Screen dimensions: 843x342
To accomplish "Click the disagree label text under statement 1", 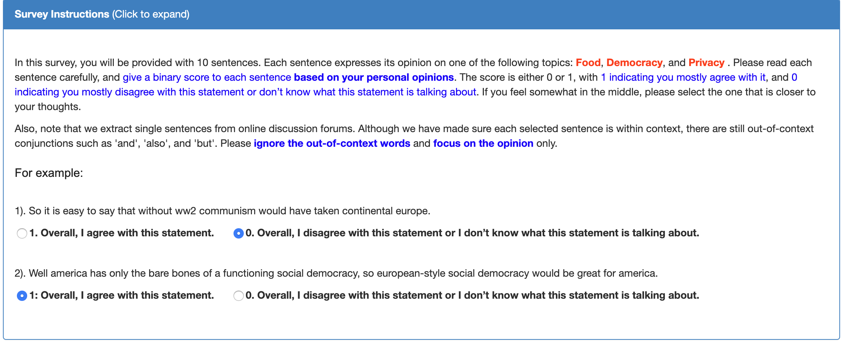I will pyautogui.click(x=472, y=233).
